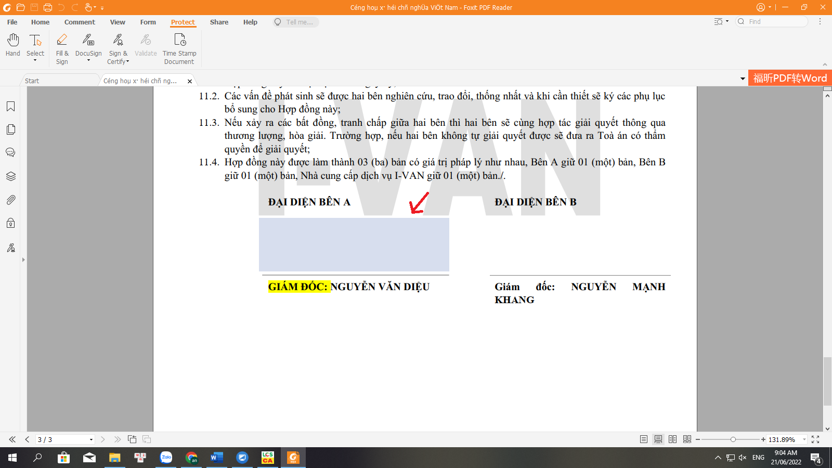The height and width of the screenshot is (468, 832).
Task: Open the Pages thumbnail panel
Action: click(x=10, y=129)
